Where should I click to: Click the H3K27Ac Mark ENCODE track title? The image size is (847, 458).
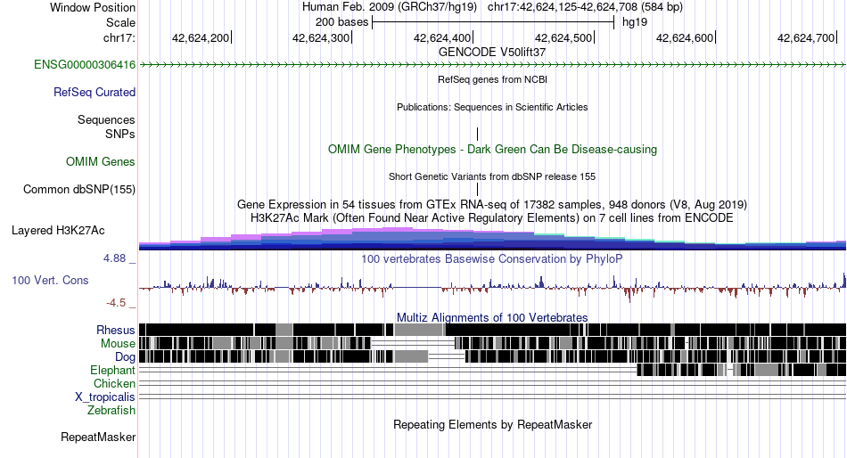[x=492, y=218]
